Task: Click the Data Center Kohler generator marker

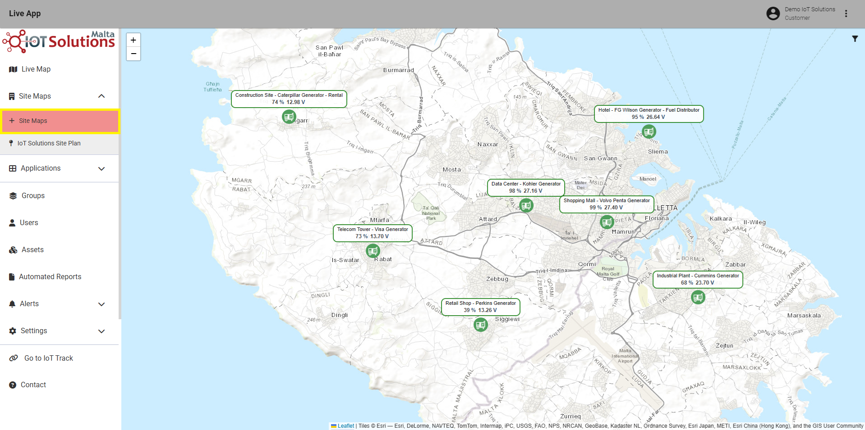Action: [526, 206]
